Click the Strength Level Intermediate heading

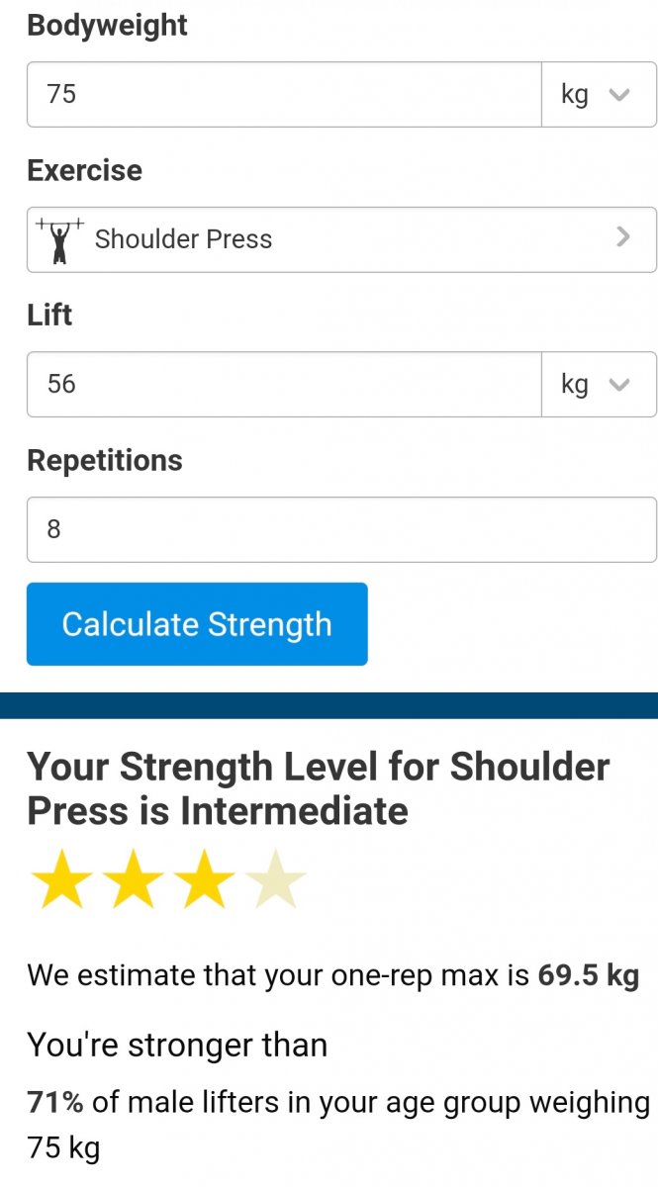pyautogui.click(x=319, y=788)
